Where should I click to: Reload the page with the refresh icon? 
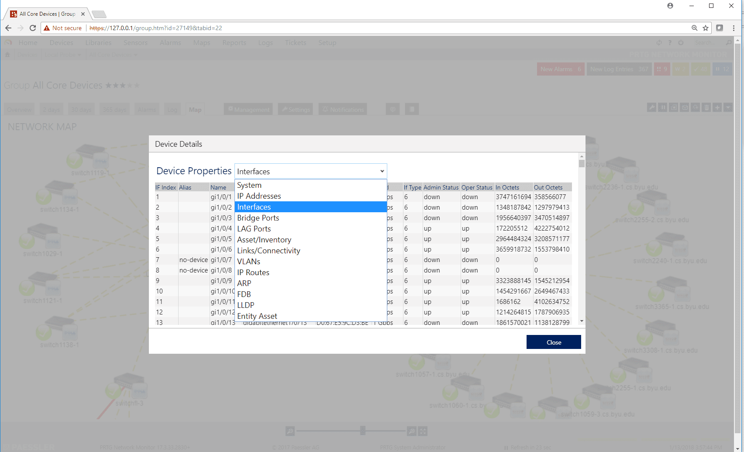coord(33,28)
